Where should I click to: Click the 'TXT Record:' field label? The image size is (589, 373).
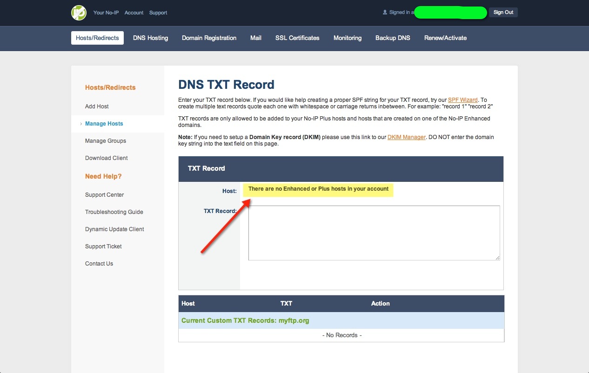point(220,211)
